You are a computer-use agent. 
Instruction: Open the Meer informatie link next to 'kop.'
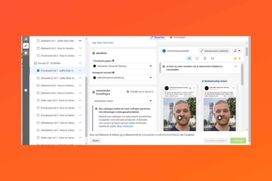[x=105, y=43]
